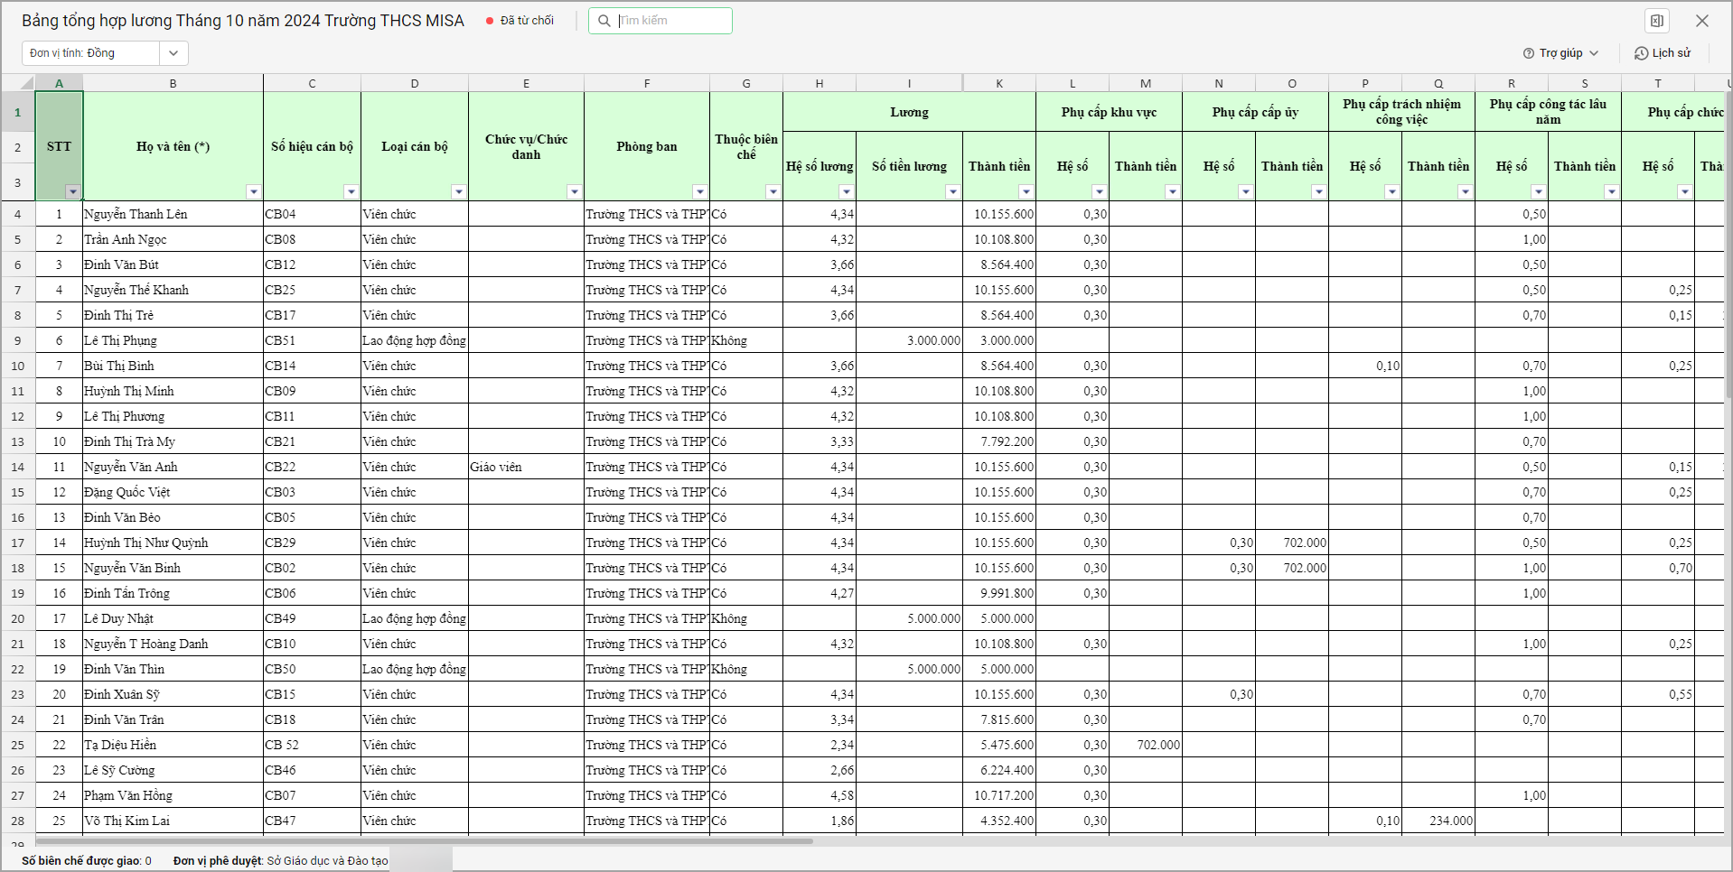
Task: Click the search magnifier icon
Action: click(604, 21)
